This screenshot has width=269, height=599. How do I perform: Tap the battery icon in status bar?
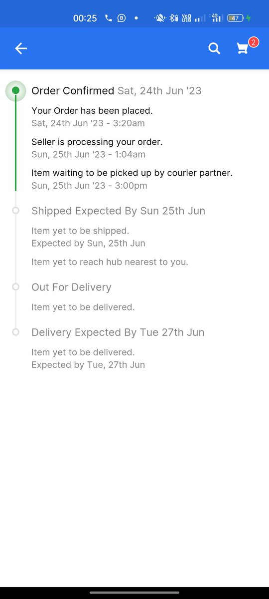(x=235, y=18)
